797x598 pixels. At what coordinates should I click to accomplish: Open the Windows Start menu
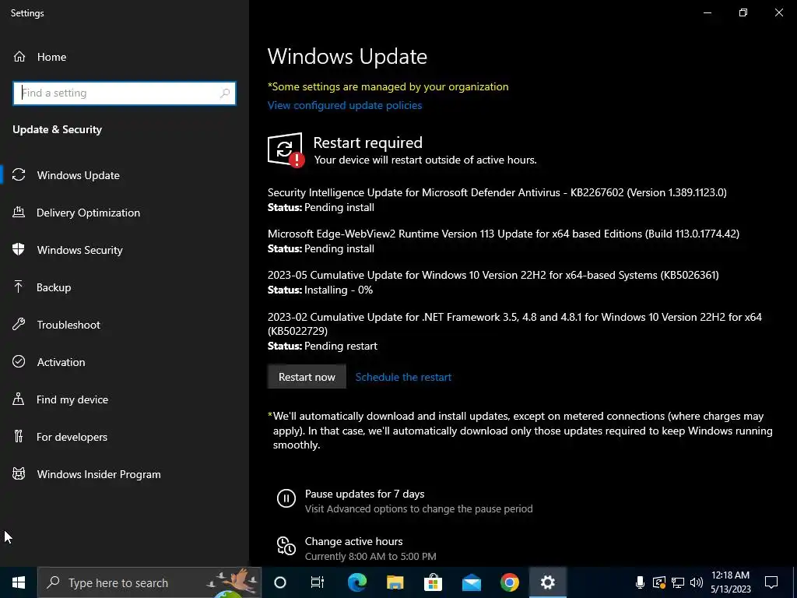pos(19,582)
